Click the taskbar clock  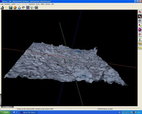tap(139, 112)
